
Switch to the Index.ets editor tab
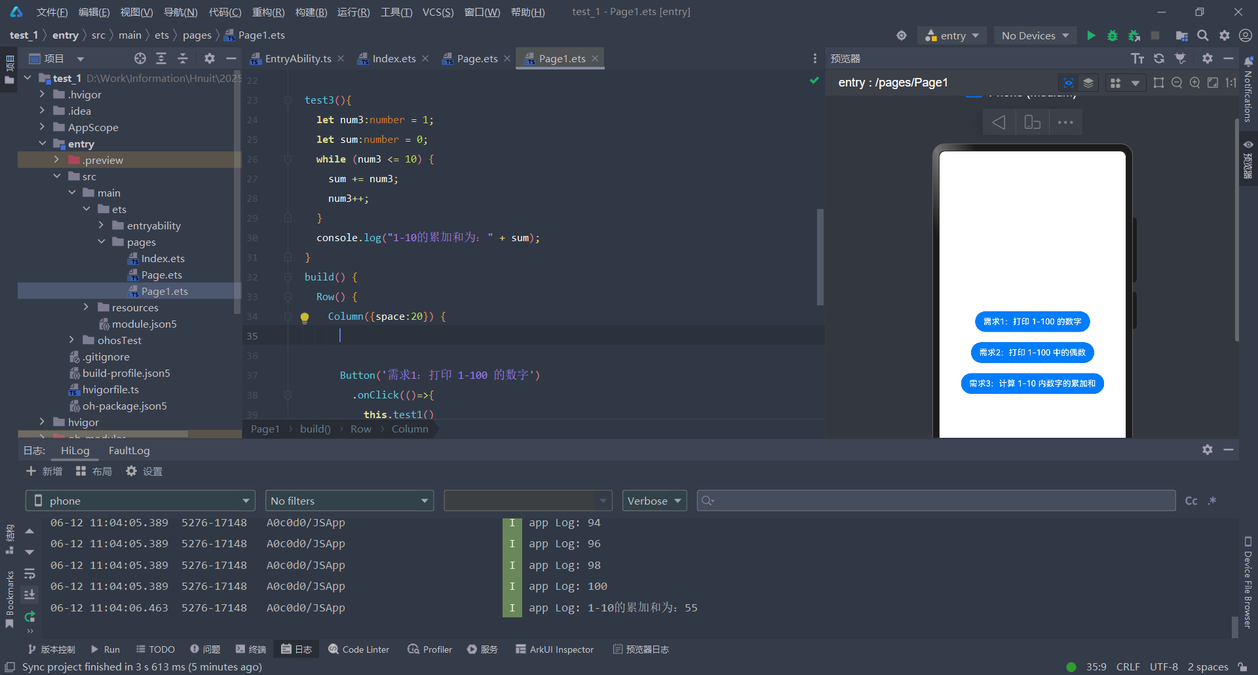tap(393, 59)
